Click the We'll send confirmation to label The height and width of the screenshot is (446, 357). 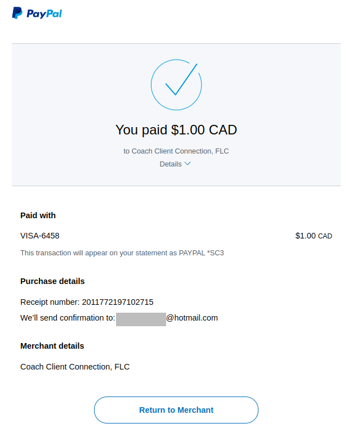pos(68,318)
